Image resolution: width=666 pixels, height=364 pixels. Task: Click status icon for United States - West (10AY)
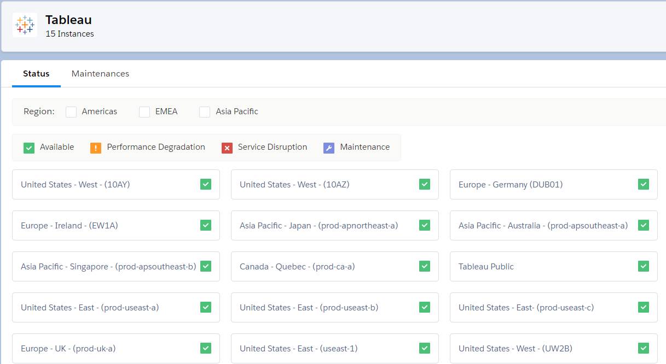point(206,184)
